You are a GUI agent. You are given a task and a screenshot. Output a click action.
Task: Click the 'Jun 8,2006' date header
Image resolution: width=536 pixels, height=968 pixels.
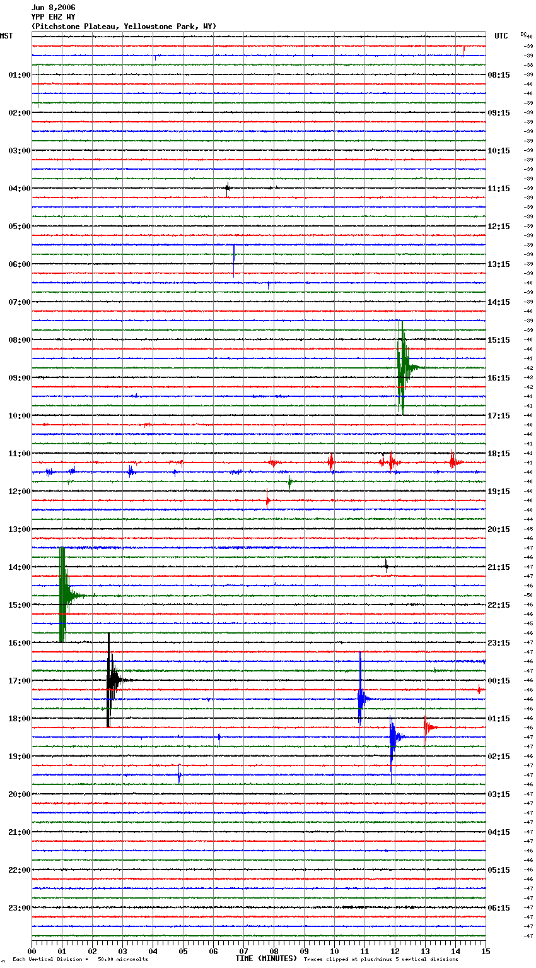(x=53, y=8)
